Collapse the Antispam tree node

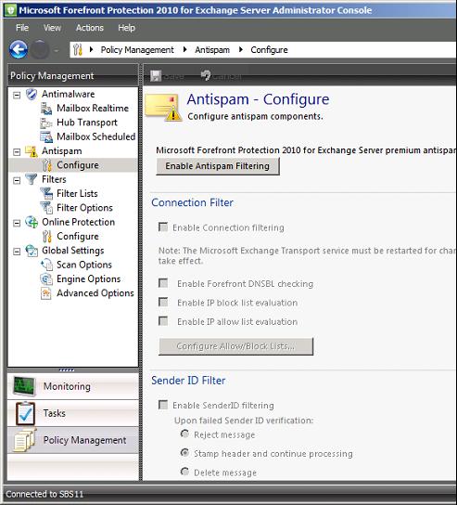17,152
